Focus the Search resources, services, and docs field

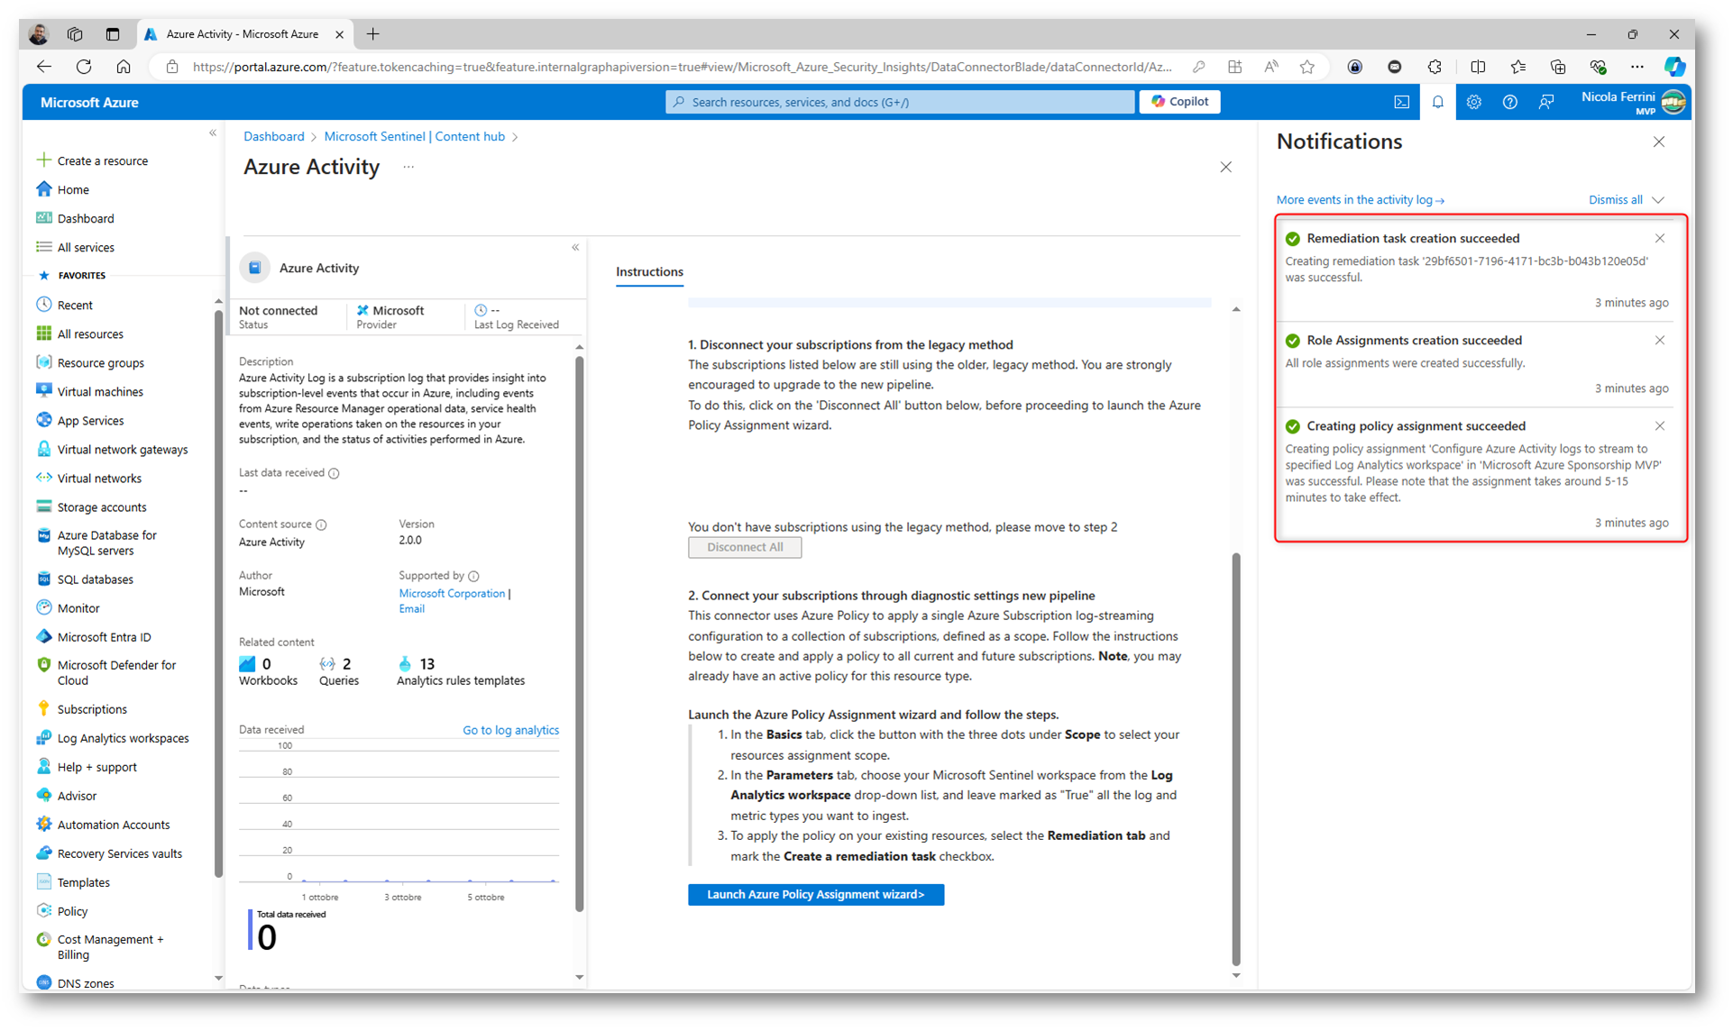[900, 102]
